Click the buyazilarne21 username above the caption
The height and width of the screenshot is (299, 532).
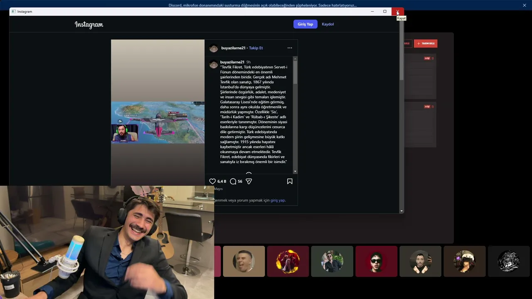tap(232, 62)
